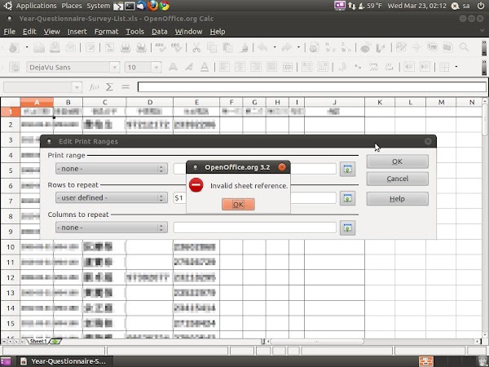The width and height of the screenshot is (489, 367).
Task: Click the Sum sigma icon in formula bar
Action: (x=109, y=86)
